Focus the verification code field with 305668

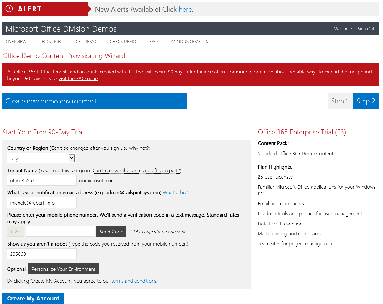[x=42, y=254]
